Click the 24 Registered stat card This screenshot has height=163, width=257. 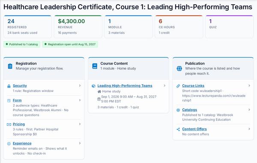28,27
